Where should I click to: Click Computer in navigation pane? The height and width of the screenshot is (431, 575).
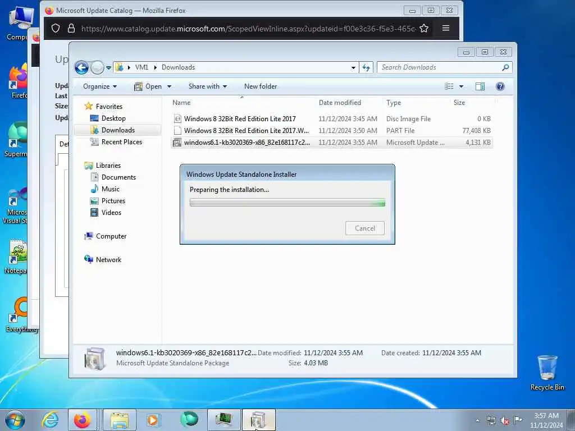click(x=111, y=236)
